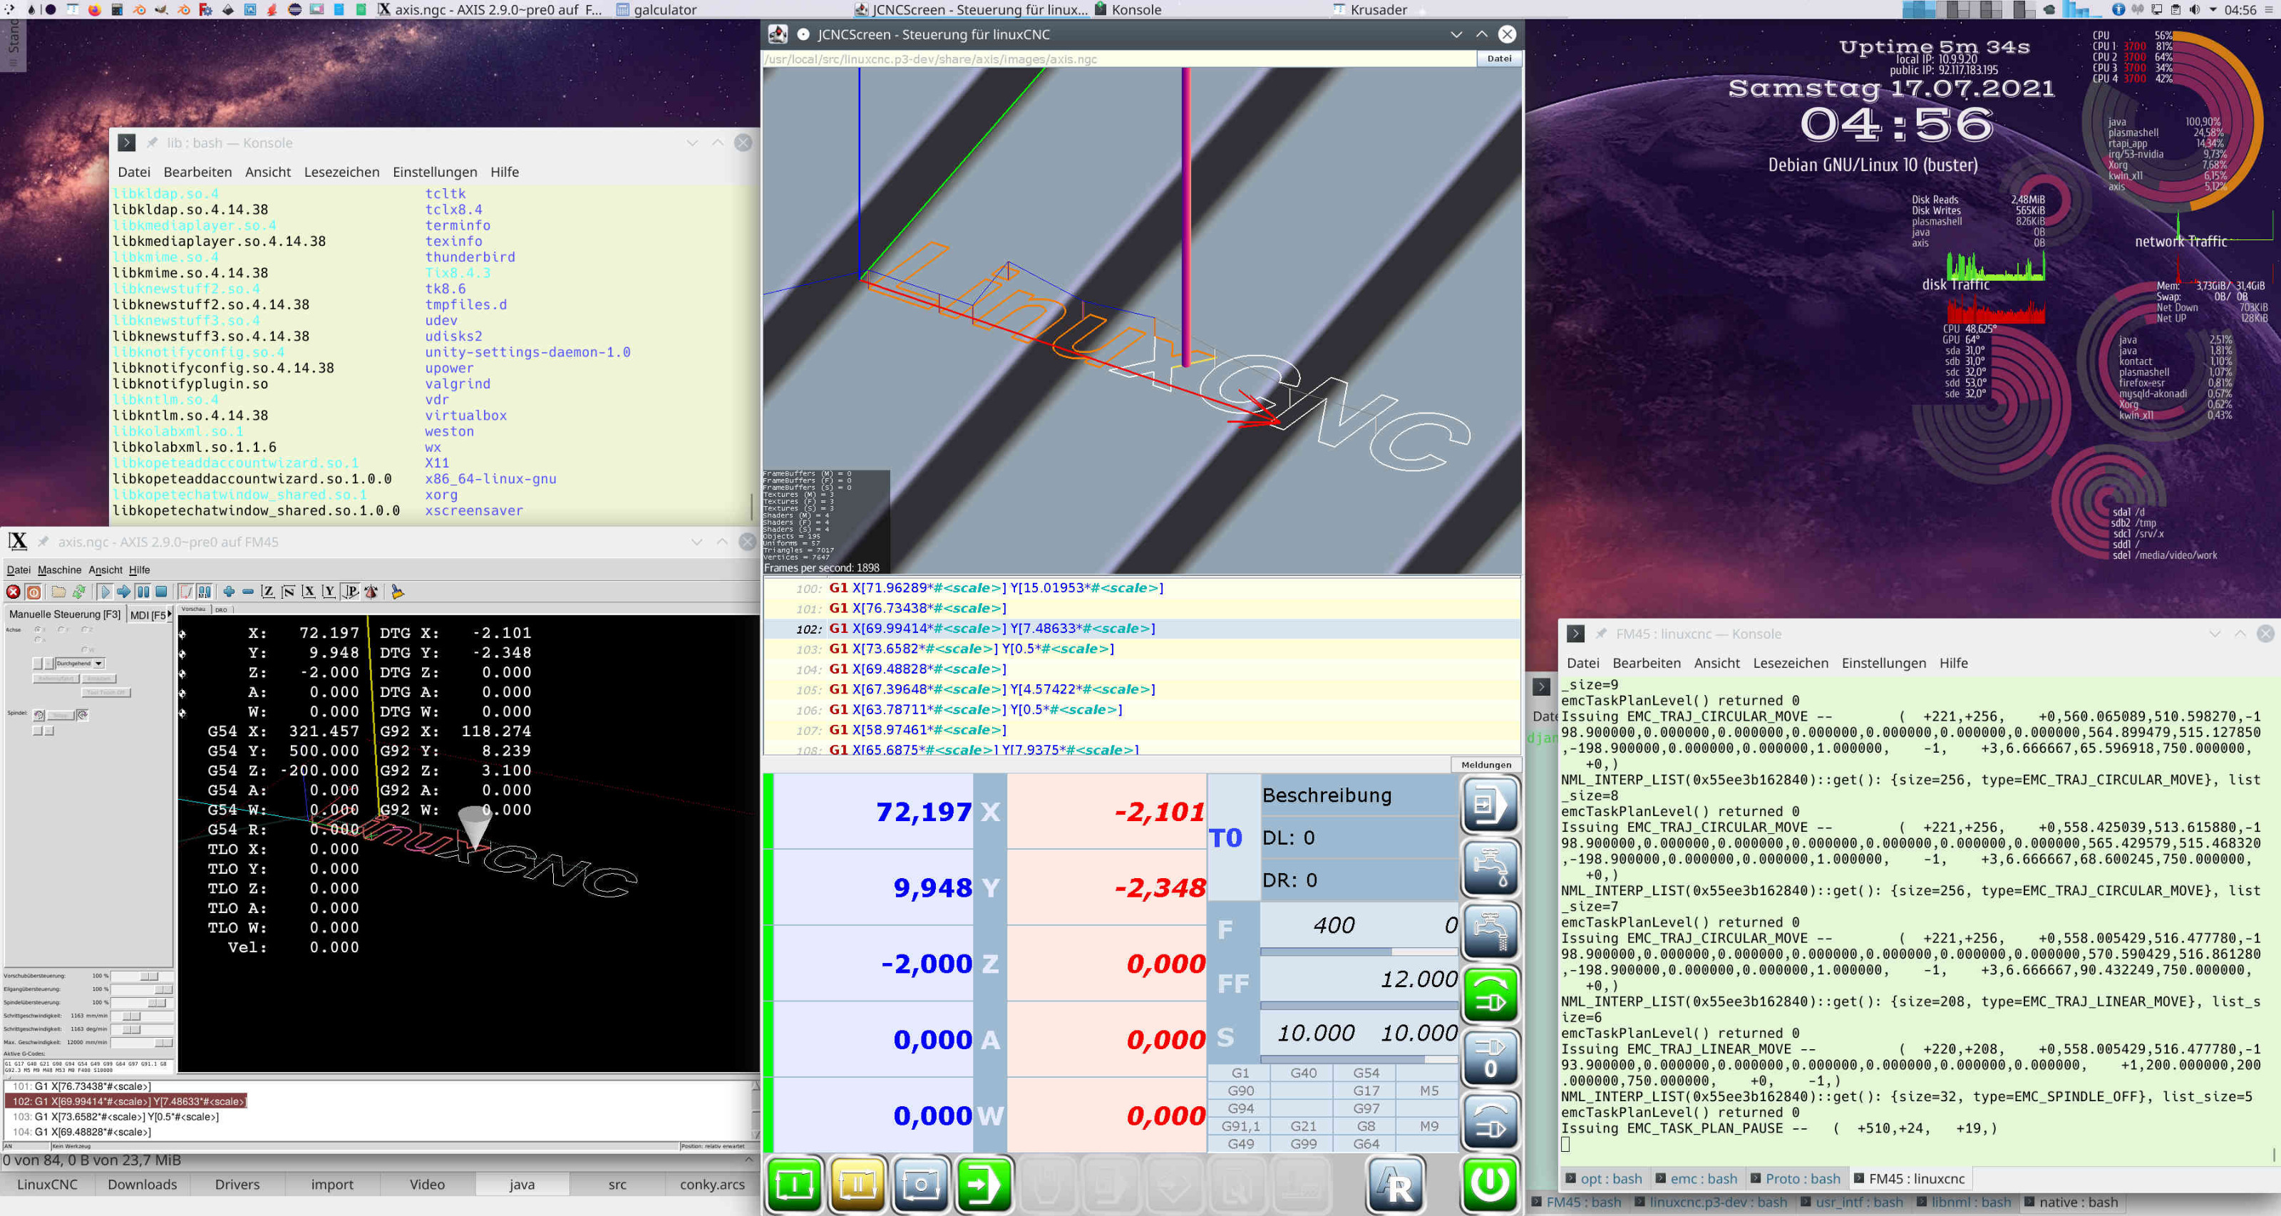Open Lesezeichen menu in lib bash Konsole
Image resolution: width=2281 pixels, height=1216 pixels.
coord(342,172)
